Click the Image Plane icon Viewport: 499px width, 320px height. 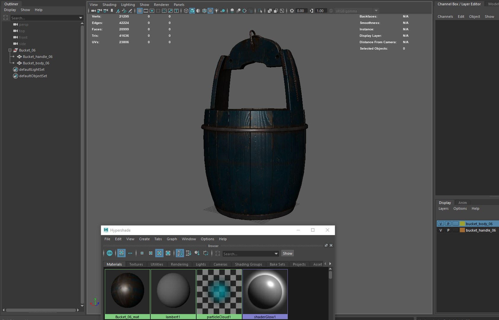(118, 11)
